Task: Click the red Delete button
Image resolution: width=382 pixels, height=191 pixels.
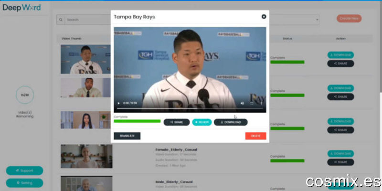Action: pyautogui.click(x=255, y=136)
